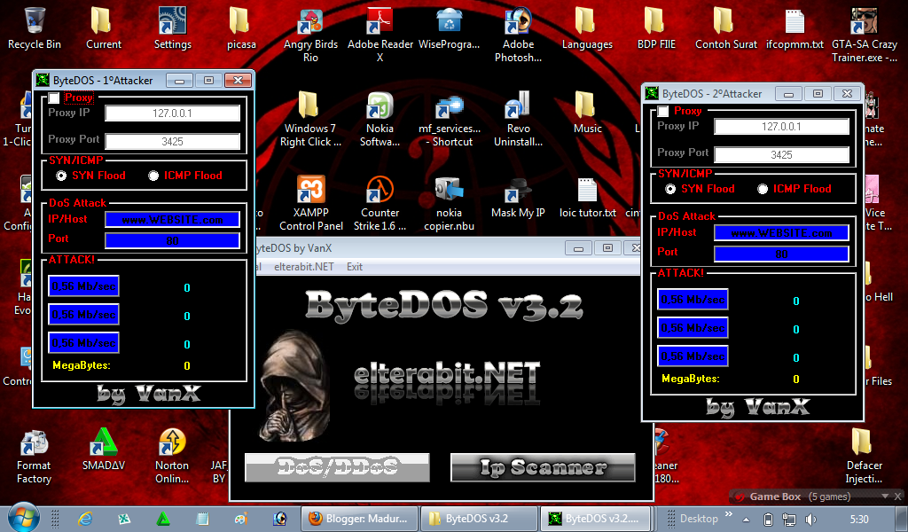The height and width of the screenshot is (532, 908).
Task: Click third 0,56 Mb/sec button in 2ºAttacker
Action: pos(693,356)
